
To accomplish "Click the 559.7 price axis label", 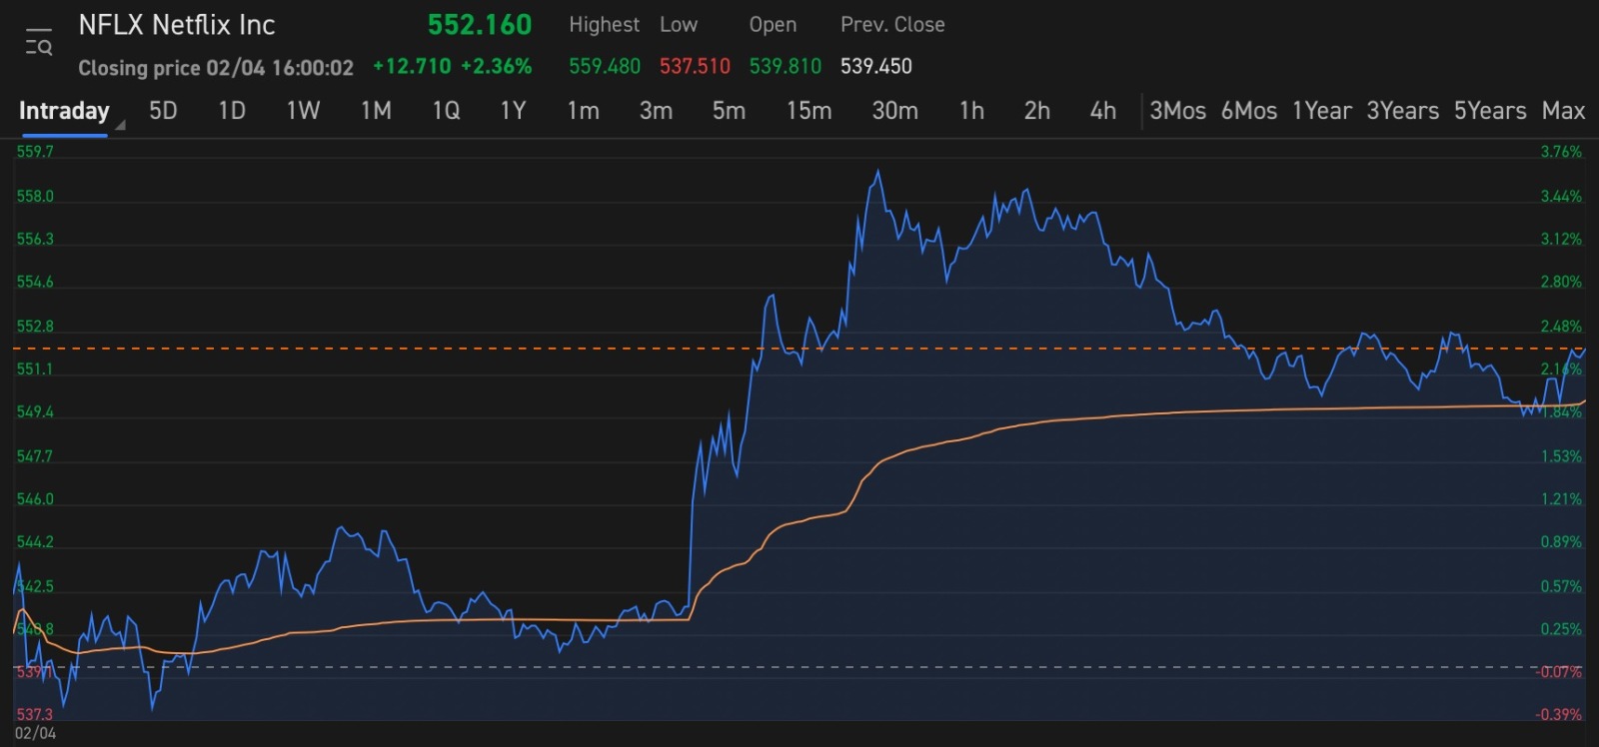I will click(35, 152).
